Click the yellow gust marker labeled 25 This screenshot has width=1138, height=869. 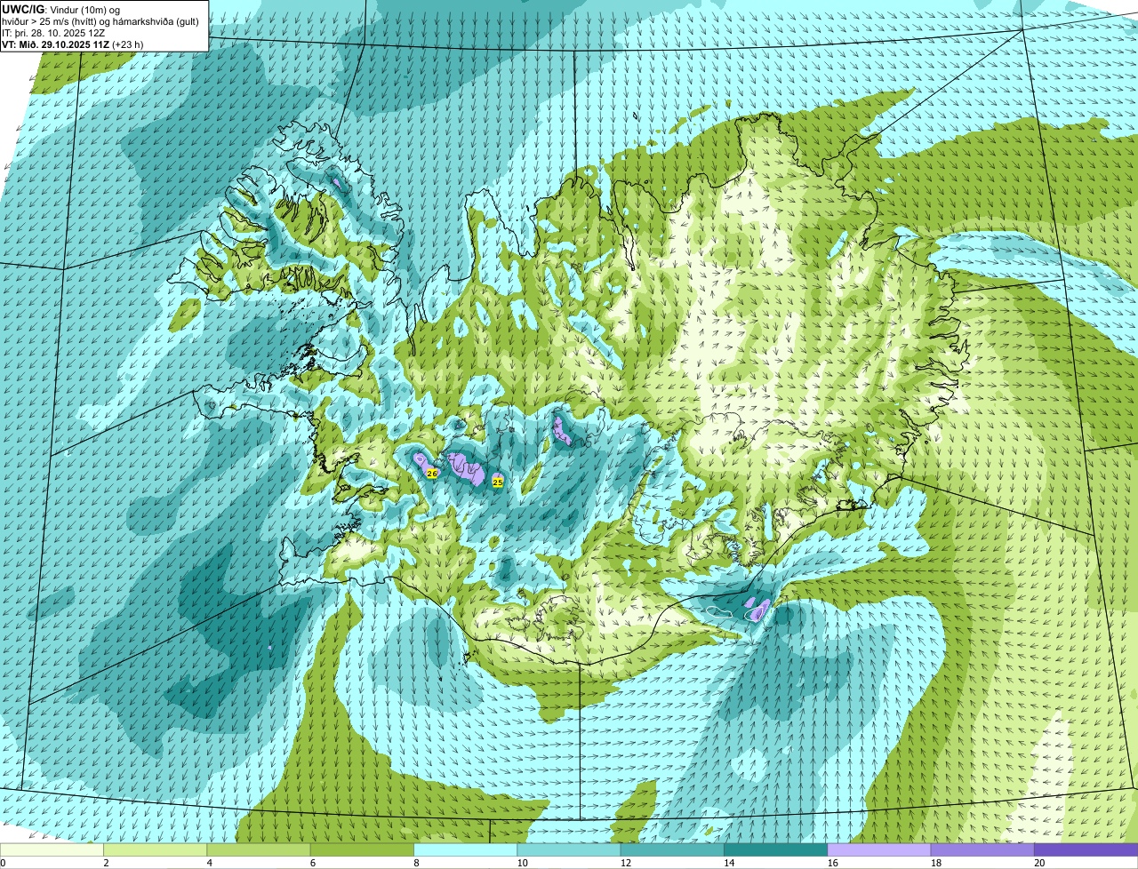coord(498,482)
